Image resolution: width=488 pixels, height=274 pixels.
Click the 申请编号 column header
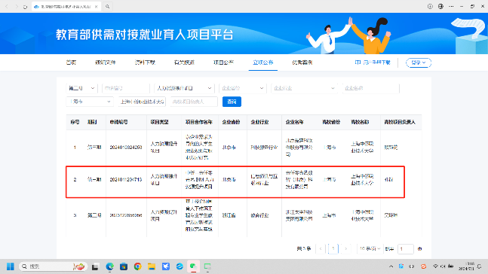(118, 122)
